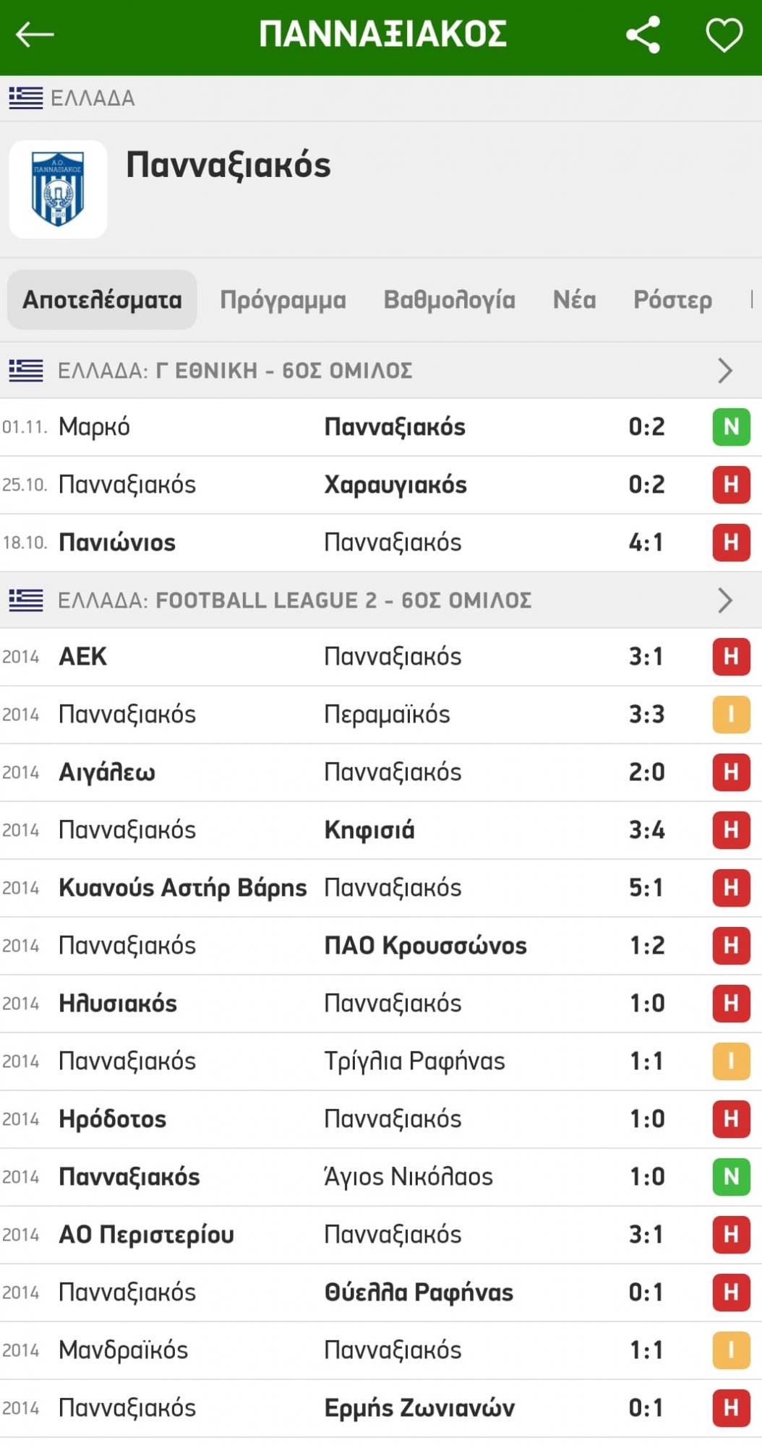Tap the share icon in header
The image size is (762, 1445).
[643, 34]
